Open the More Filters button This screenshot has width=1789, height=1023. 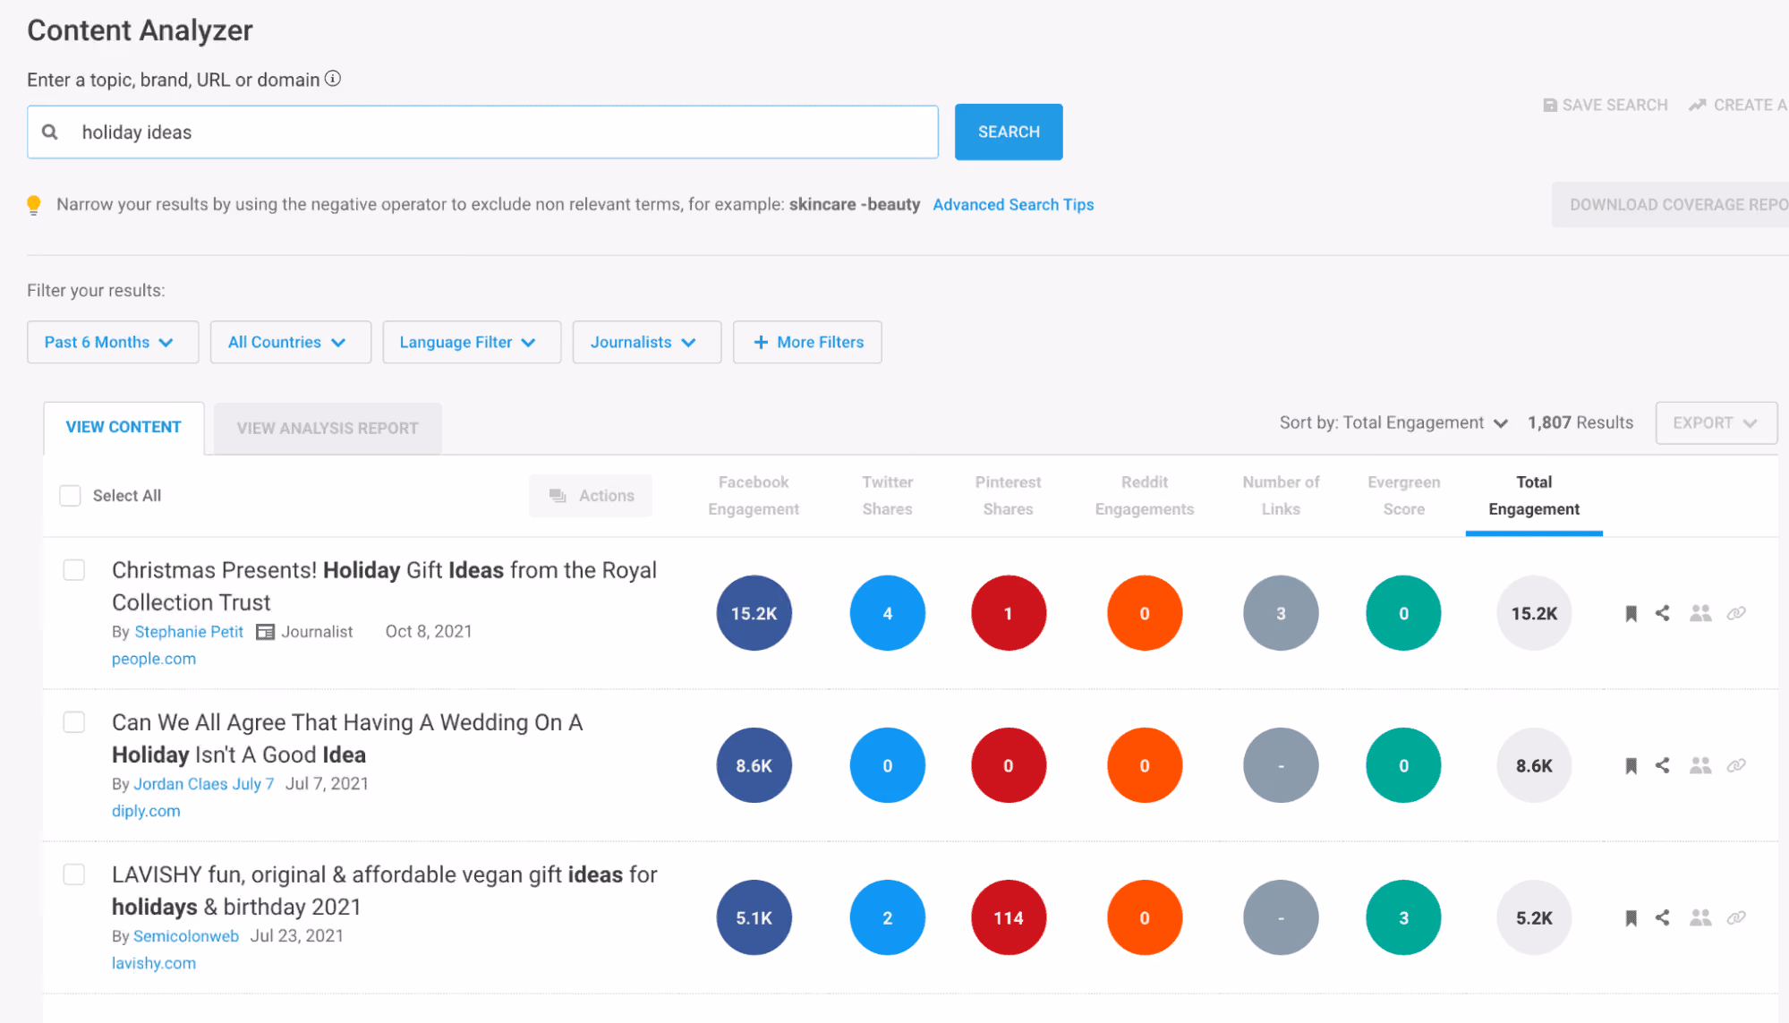coord(807,342)
